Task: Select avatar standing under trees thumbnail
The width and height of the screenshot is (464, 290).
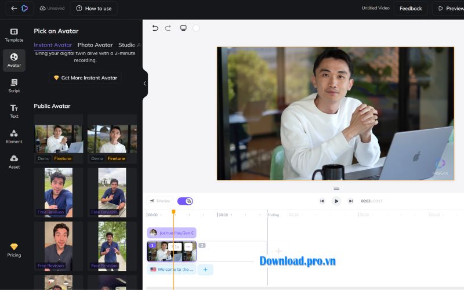Action: 112,246
